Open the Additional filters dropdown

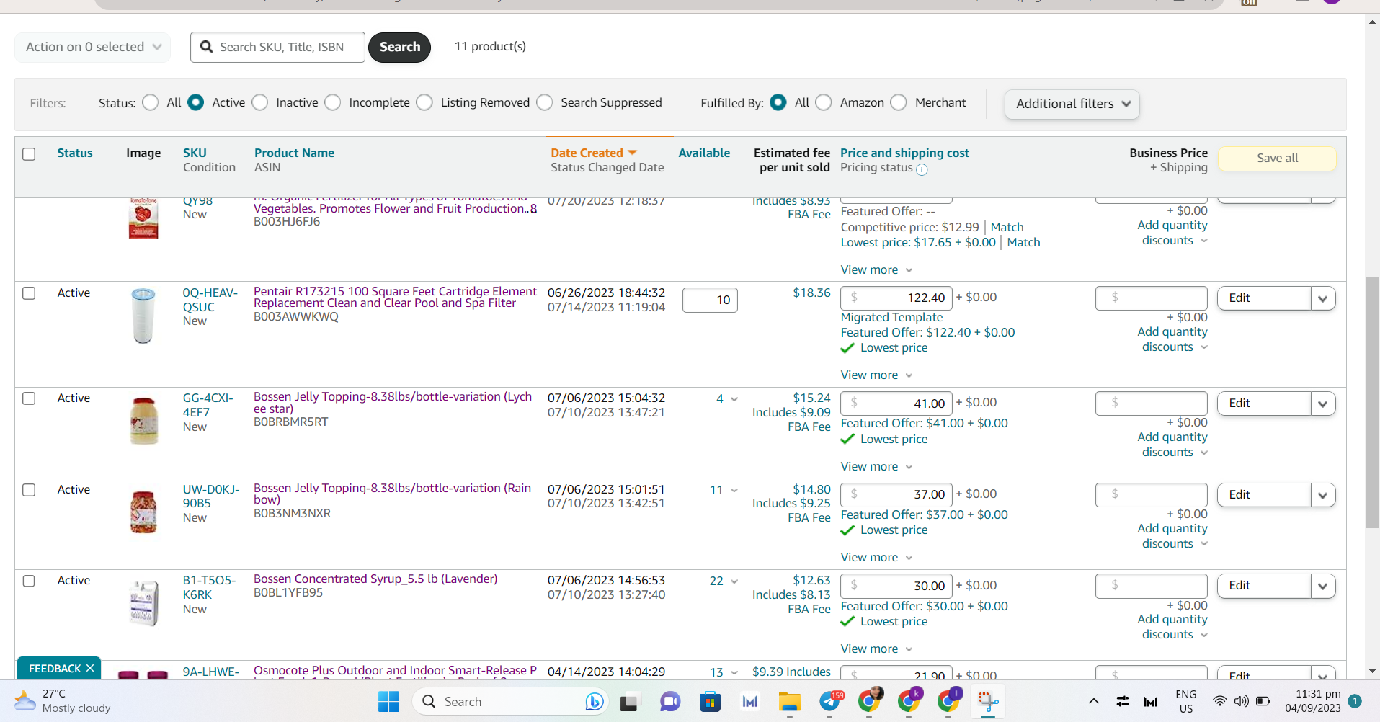[1072, 104]
